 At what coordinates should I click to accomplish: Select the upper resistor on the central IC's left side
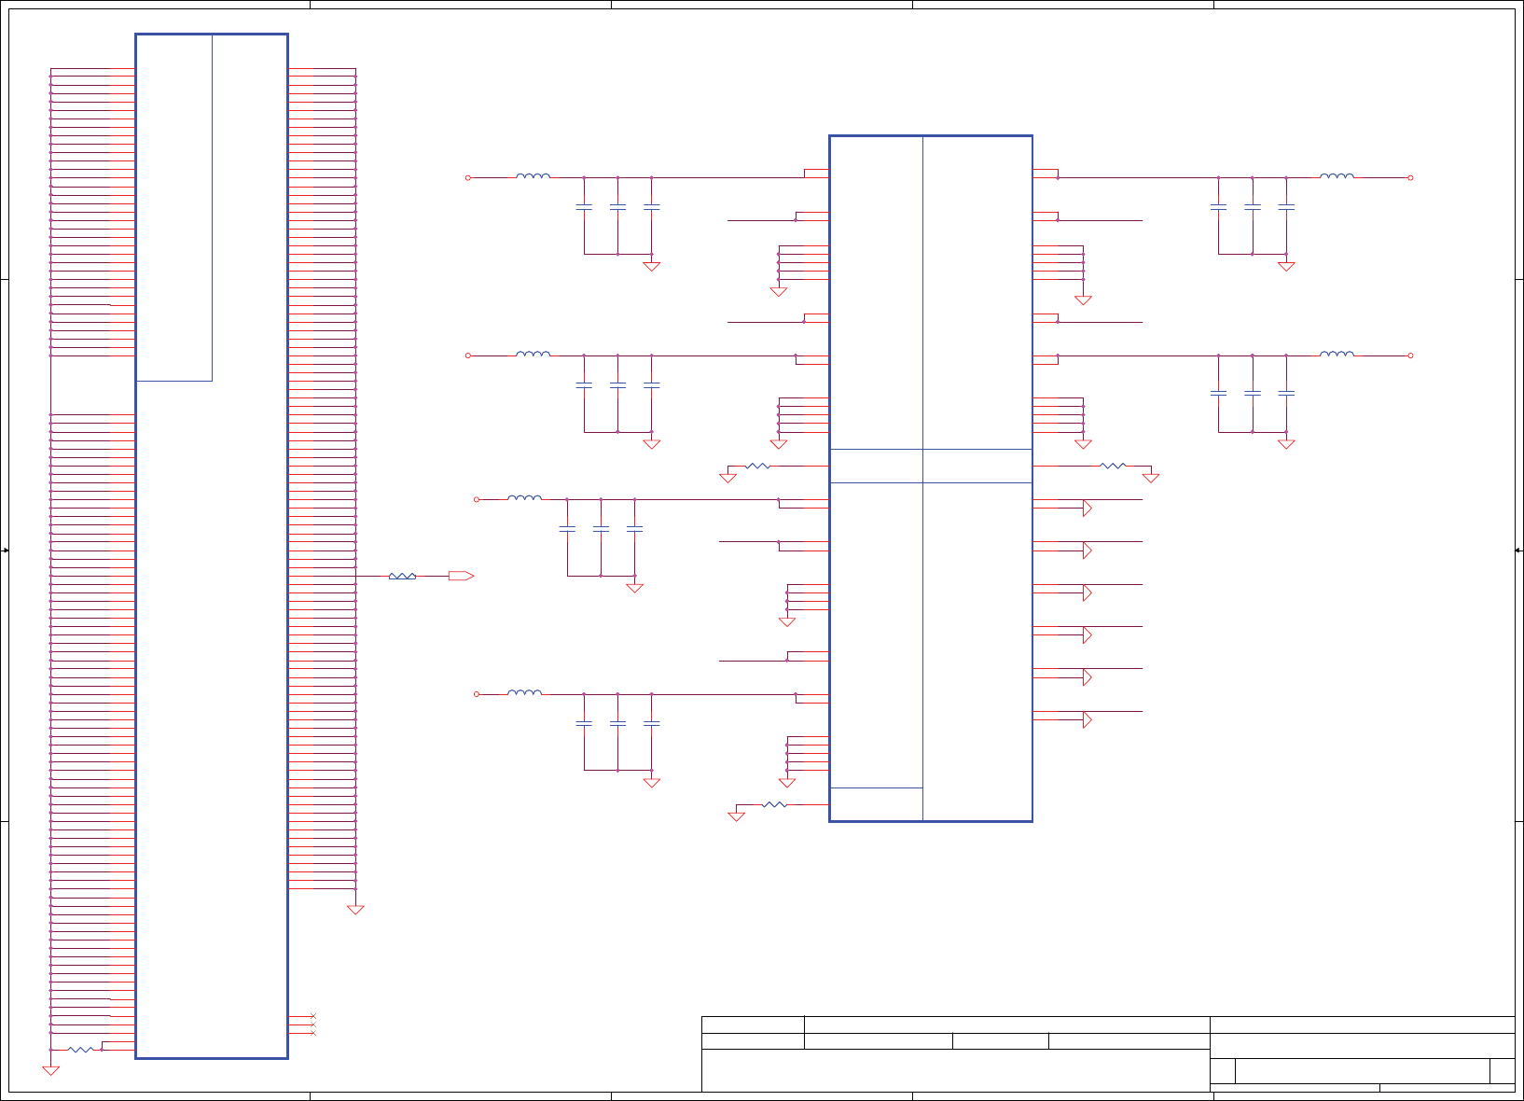[757, 466]
